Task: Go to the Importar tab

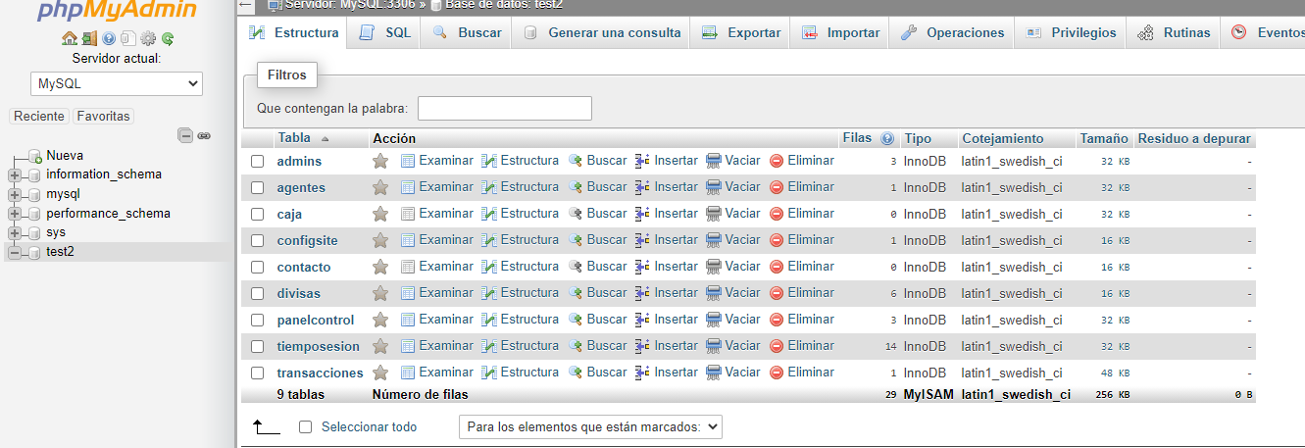Action: tap(840, 32)
